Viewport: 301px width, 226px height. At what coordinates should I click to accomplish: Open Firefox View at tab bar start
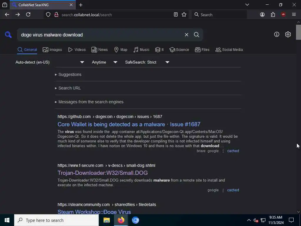pyautogui.click(x=5, y=5)
